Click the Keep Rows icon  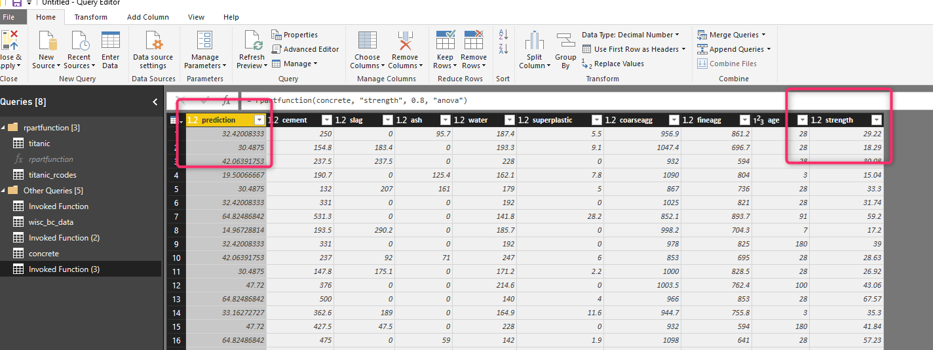(446, 40)
